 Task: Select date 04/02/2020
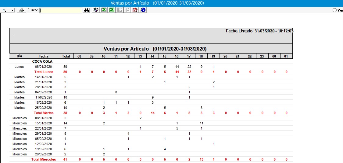click(x=44, y=92)
